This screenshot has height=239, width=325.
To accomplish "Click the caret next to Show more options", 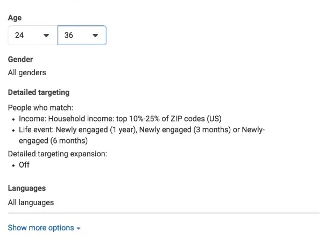I will tap(79, 228).
